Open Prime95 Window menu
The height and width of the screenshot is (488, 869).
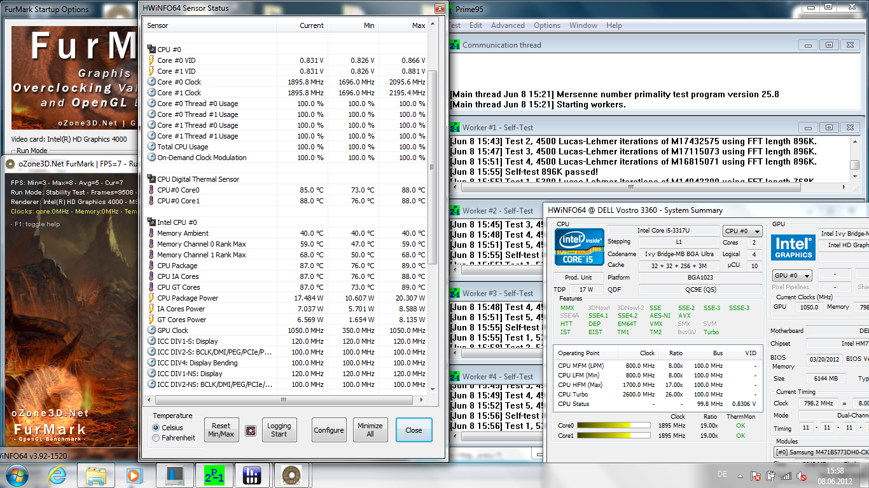pyautogui.click(x=583, y=25)
